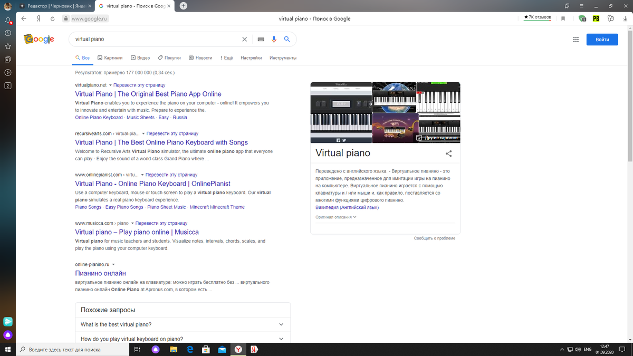
Task: Open the Alice assistant icon in sidebar
Action: (x=8, y=335)
